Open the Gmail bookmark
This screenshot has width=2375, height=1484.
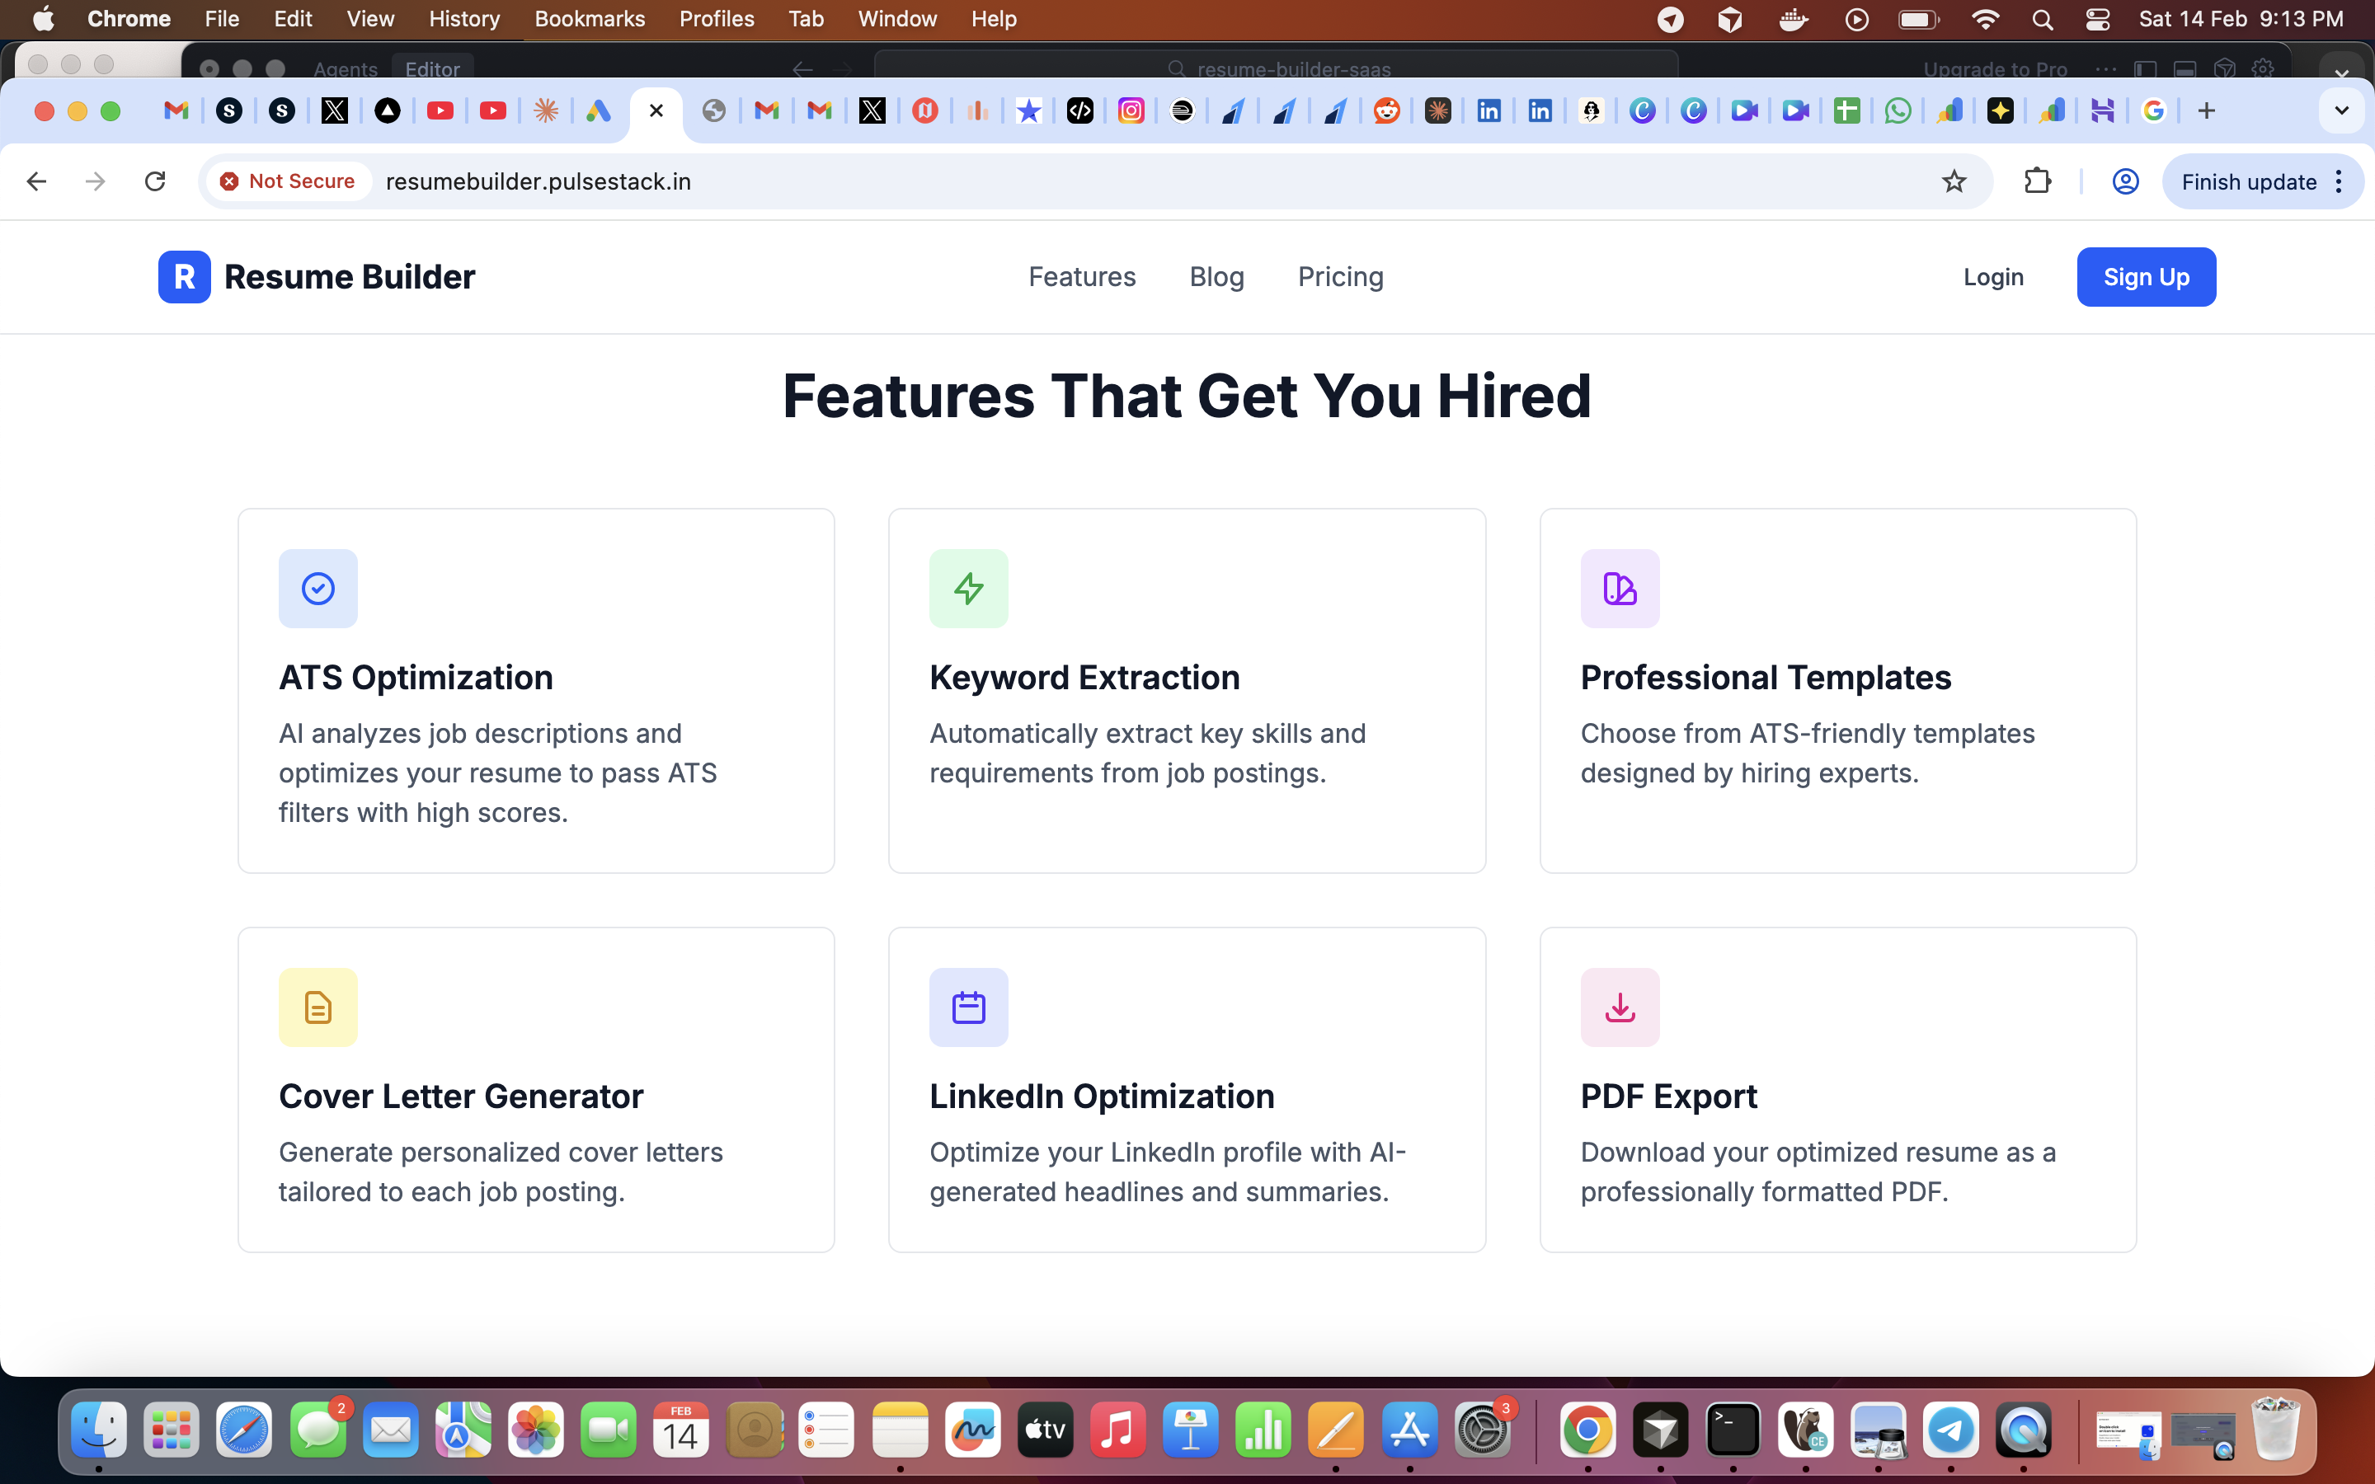coord(176,111)
